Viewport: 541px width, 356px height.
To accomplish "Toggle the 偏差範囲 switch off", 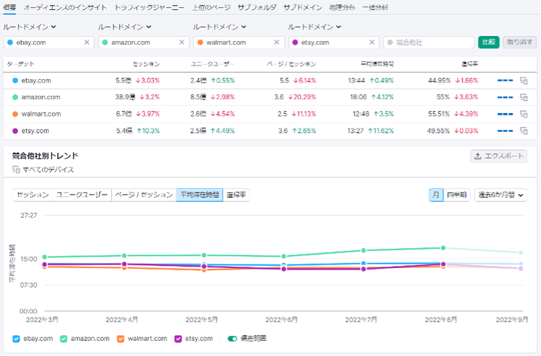I will coord(232,339).
